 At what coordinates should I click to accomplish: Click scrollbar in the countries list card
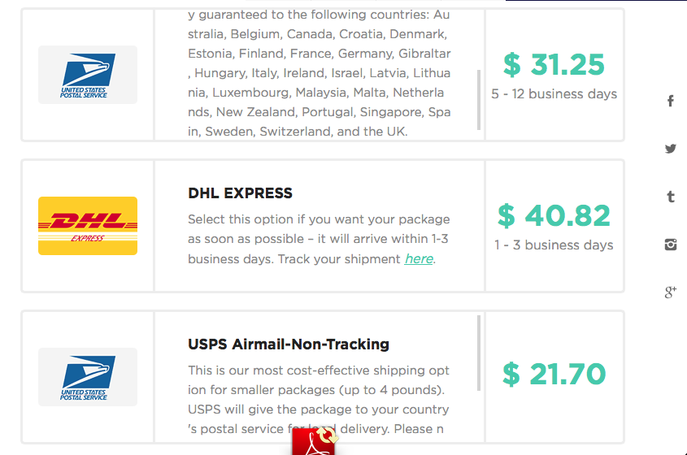[479, 99]
